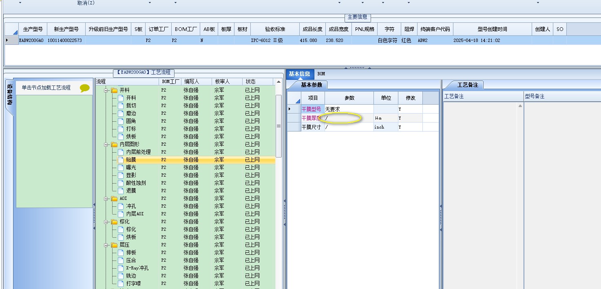601x289 pixels.
Task: Switch to the 基本信息 tab
Action: pos(300,74)
